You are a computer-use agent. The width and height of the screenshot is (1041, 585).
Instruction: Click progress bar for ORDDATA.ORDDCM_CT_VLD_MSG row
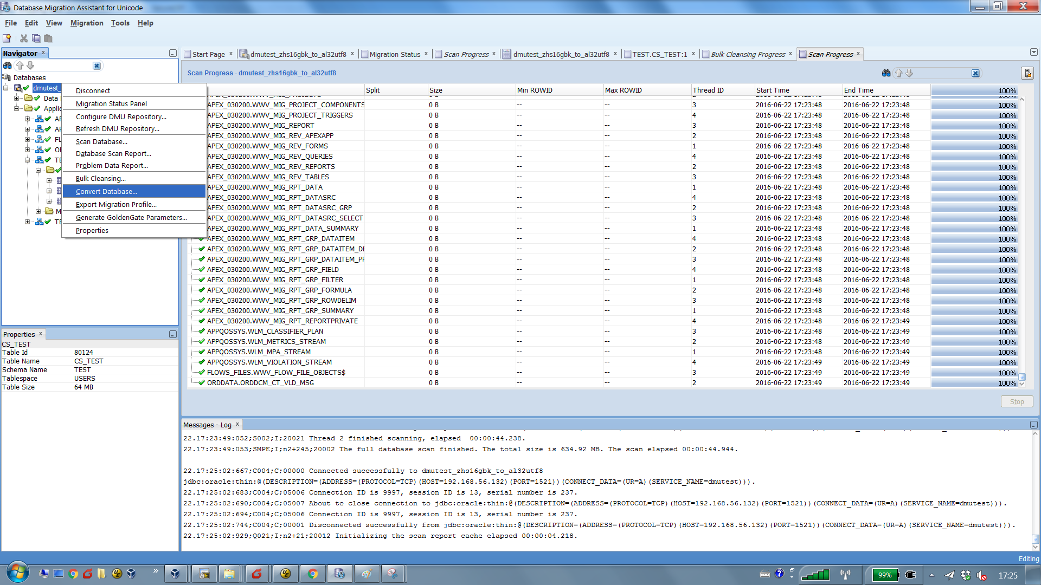[974, 383]
